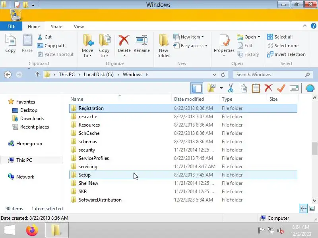The width and height of the screenshot is (318, 238).
Task: Toggle the navigation pane button in lower toolbar
Action: click(x=197, y=88)
